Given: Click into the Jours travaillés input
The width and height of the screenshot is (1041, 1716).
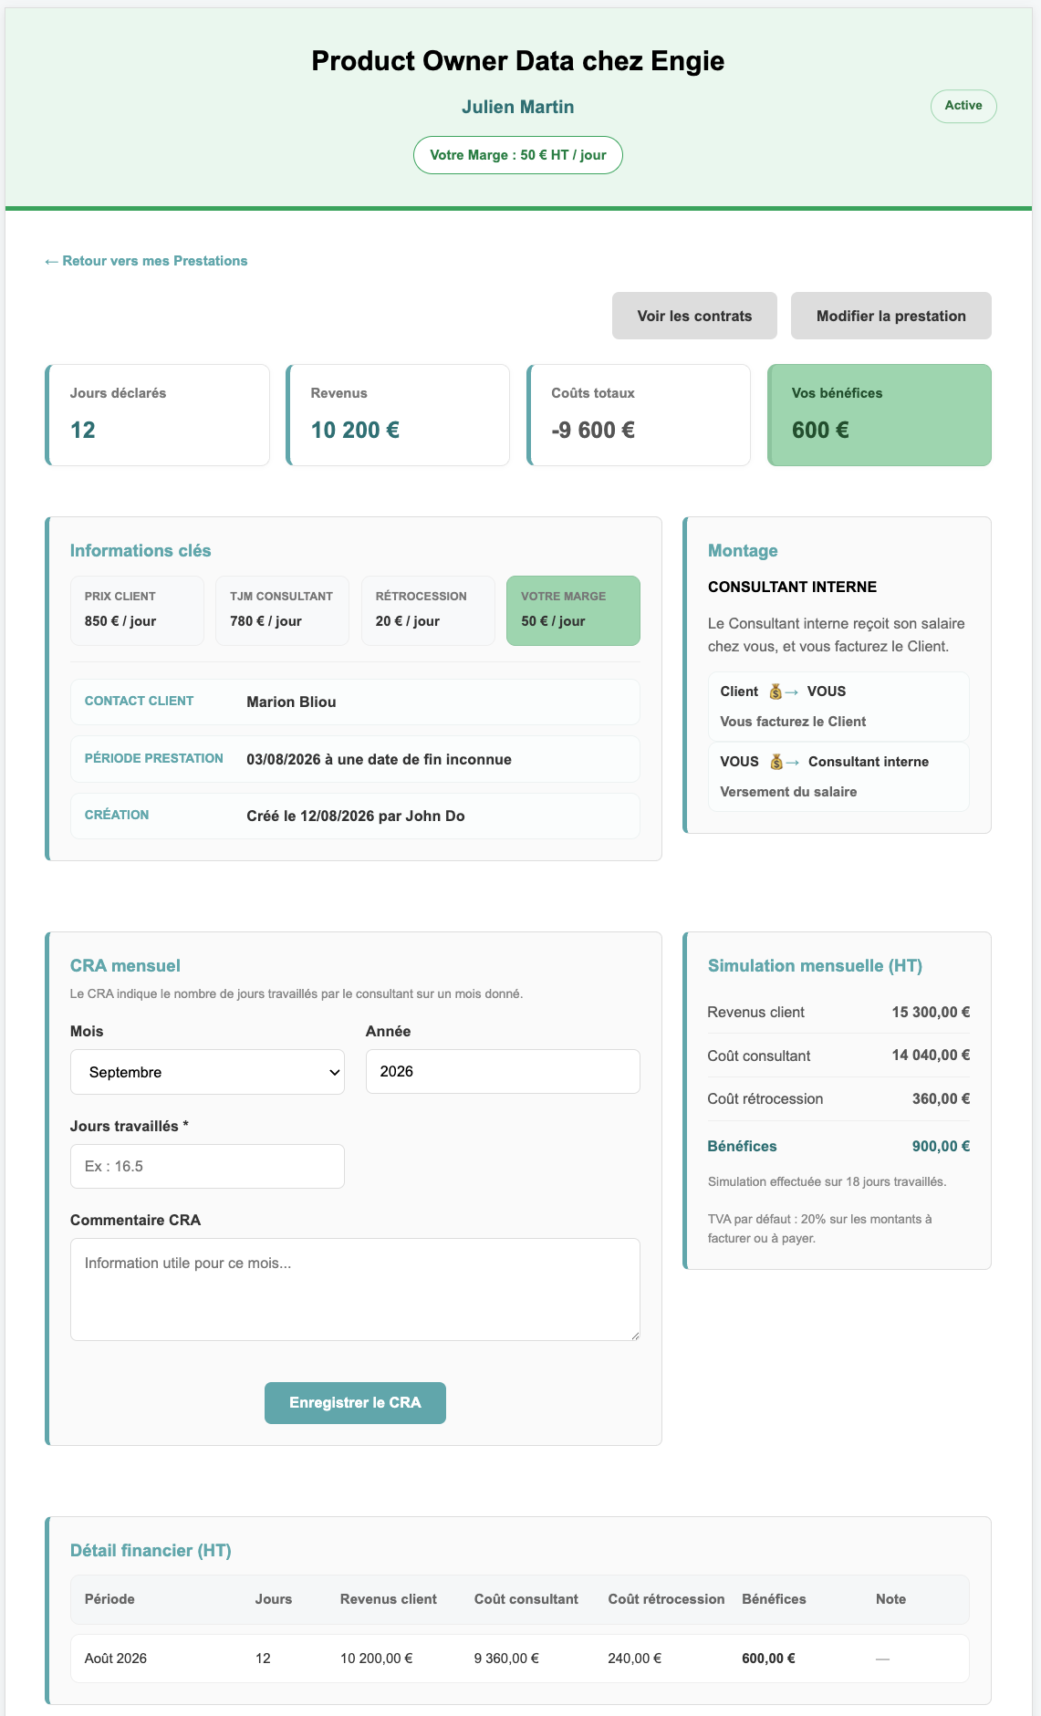Looking at the screenshot, I should click(x=207, y=1166).
